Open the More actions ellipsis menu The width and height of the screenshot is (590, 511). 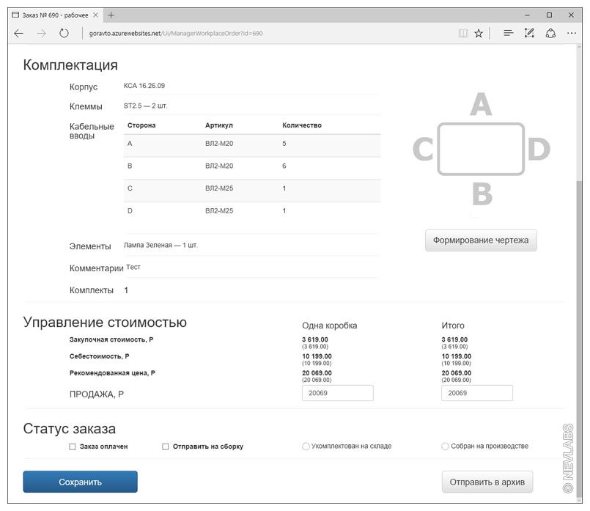572,33
